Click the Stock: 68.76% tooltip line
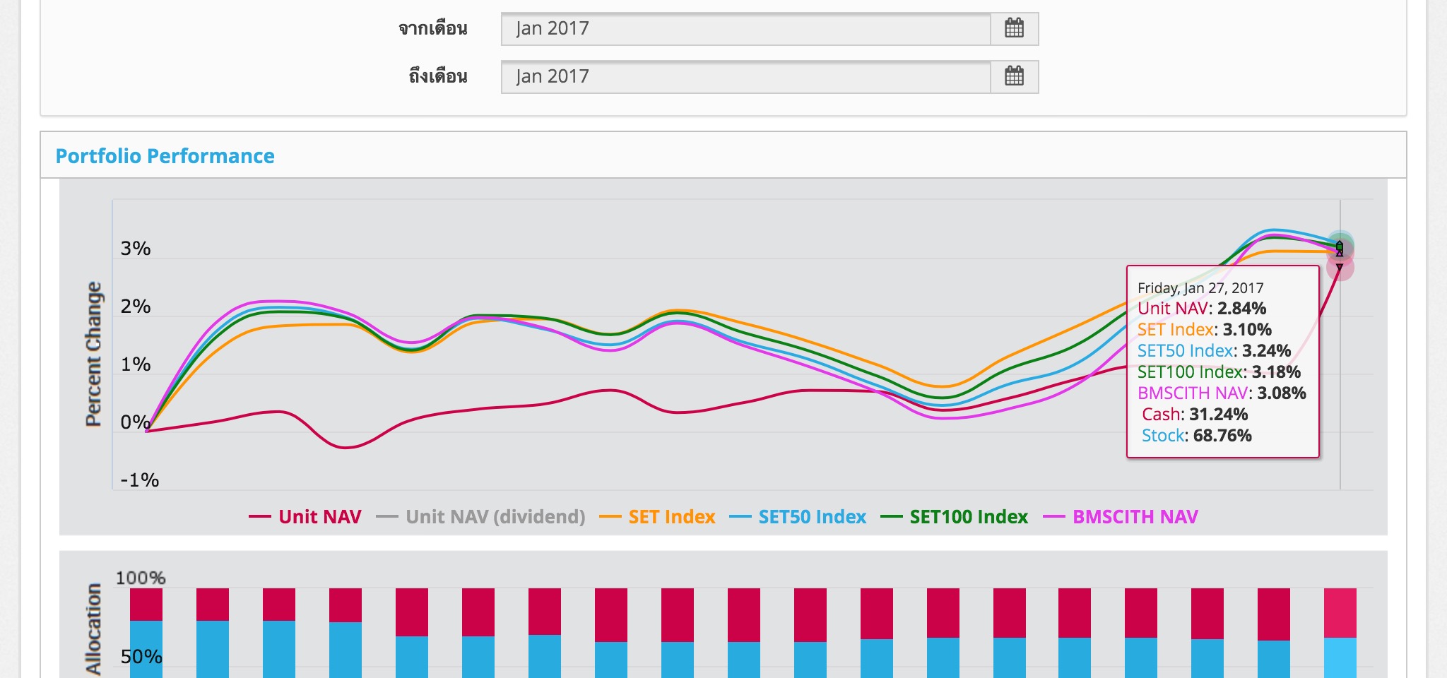Screen dimensions: 1447x678 point(1197,436)
